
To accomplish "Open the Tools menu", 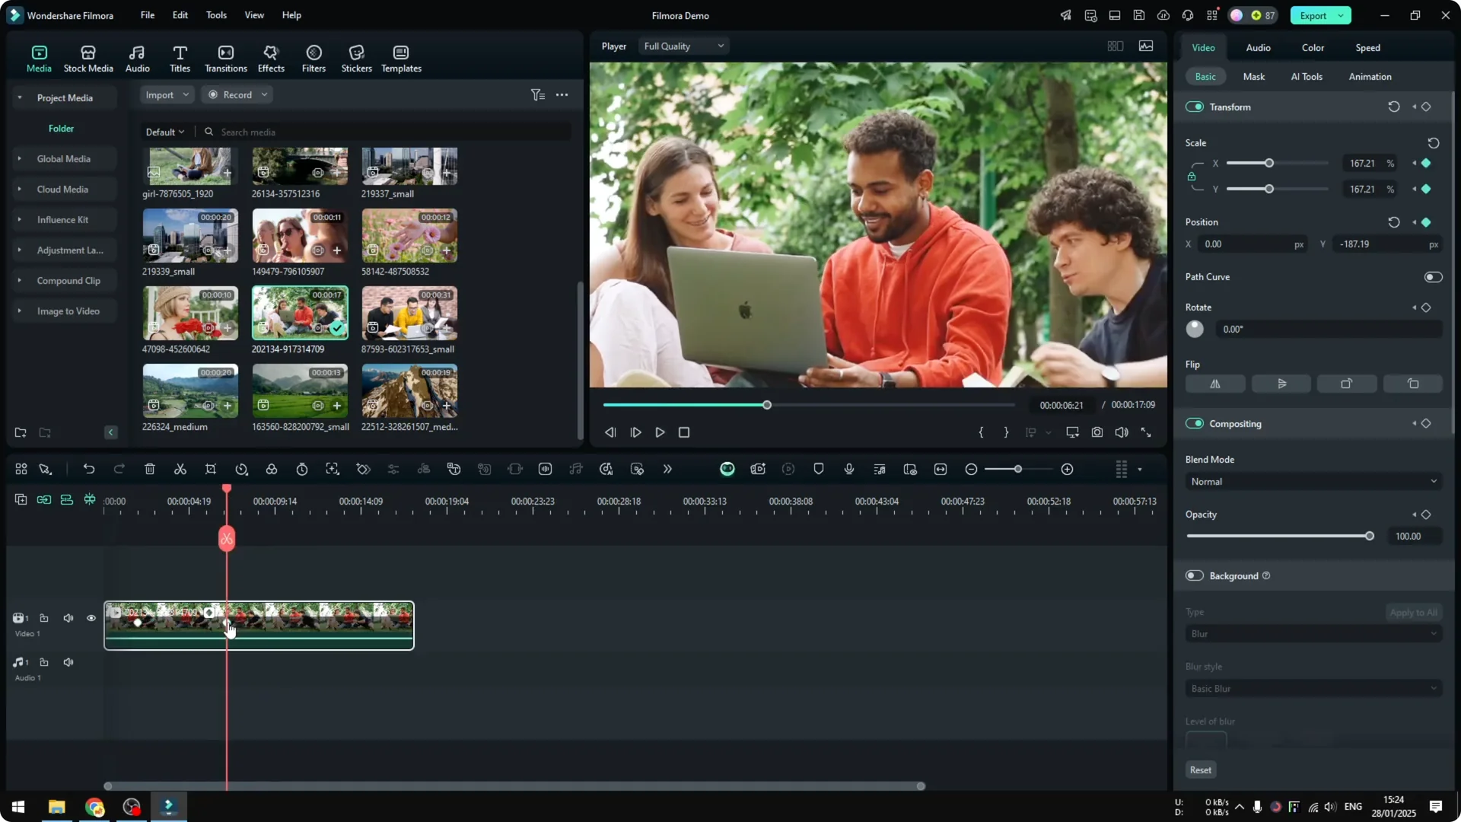I will click(215, 15).
